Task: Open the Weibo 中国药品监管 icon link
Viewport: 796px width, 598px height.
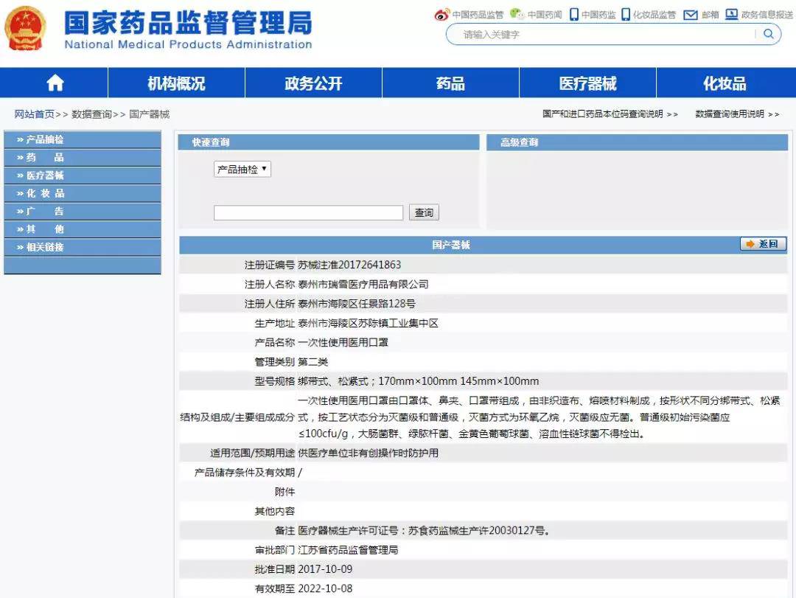Action: (x=442, y=14)
